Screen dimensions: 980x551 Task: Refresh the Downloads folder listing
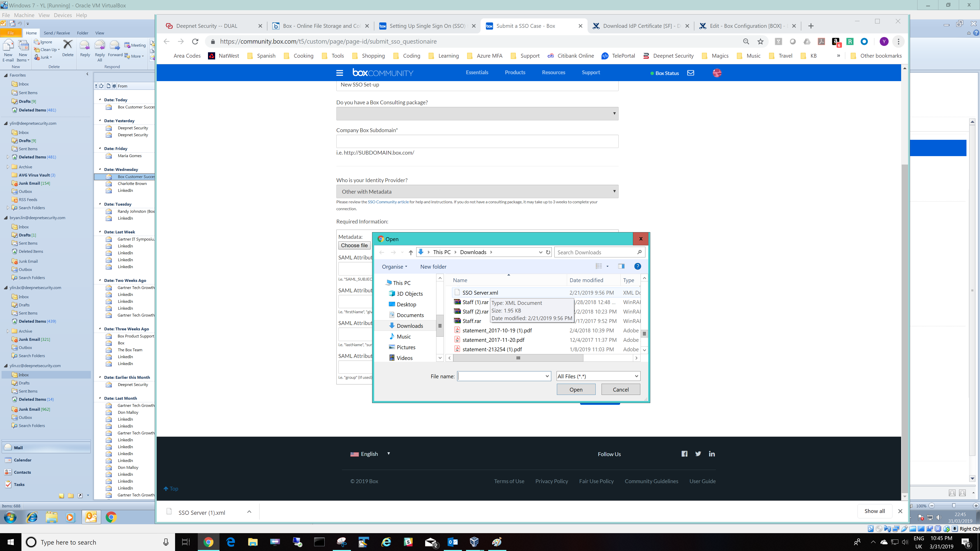[548, 252]
